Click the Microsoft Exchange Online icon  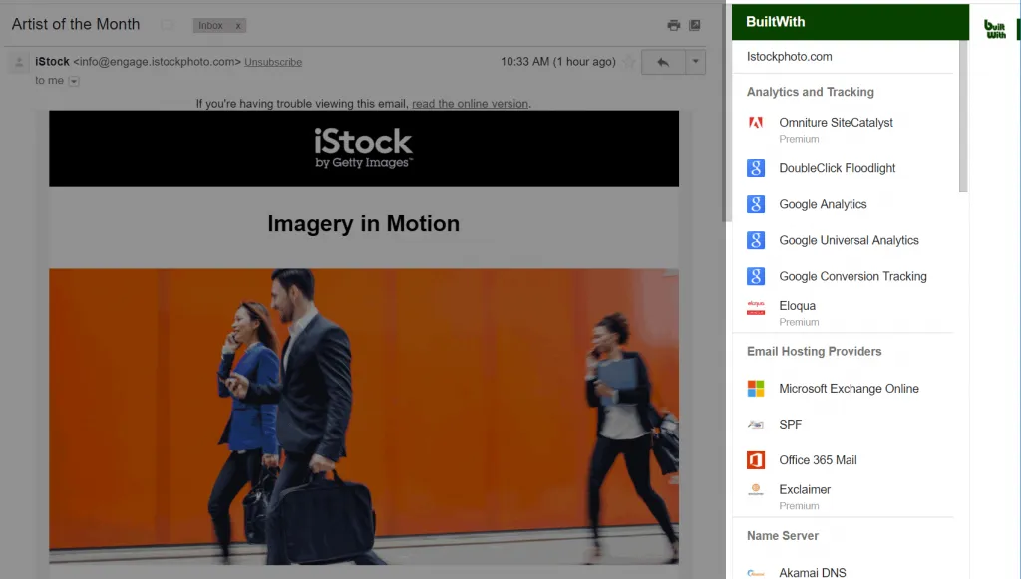[756, 389]
